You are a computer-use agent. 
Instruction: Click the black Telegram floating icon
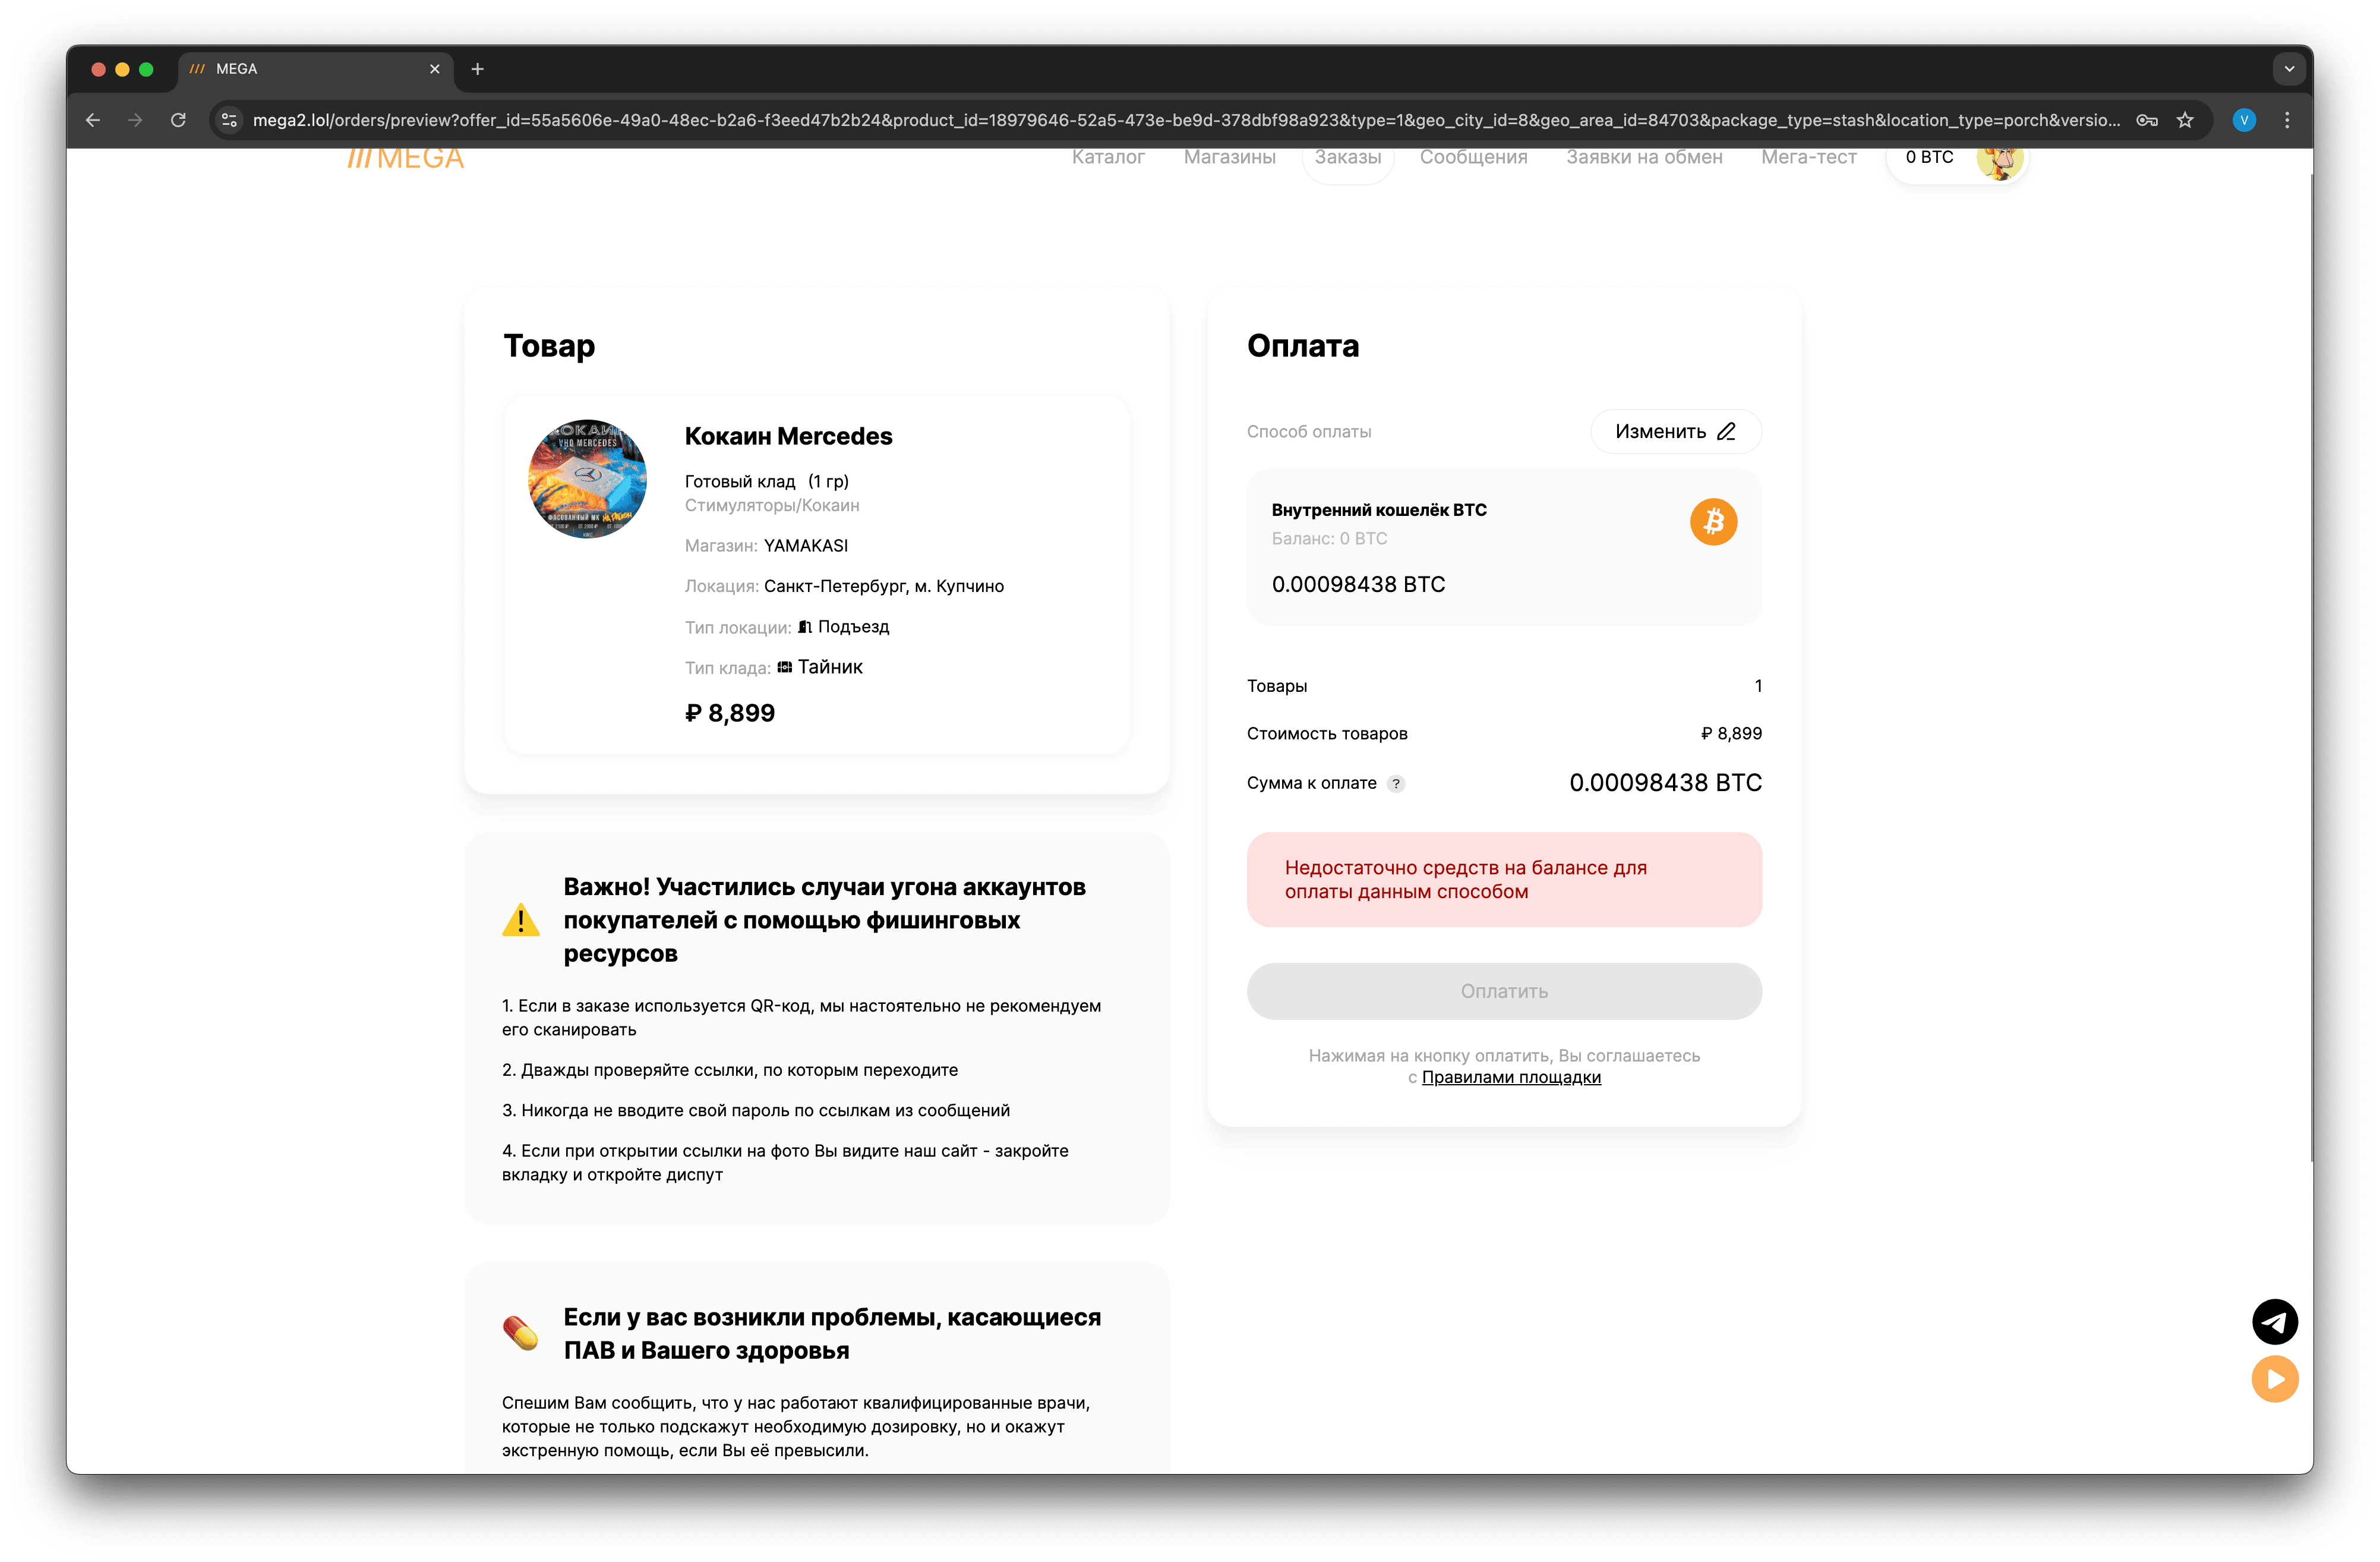(x=2274, y=1322)
